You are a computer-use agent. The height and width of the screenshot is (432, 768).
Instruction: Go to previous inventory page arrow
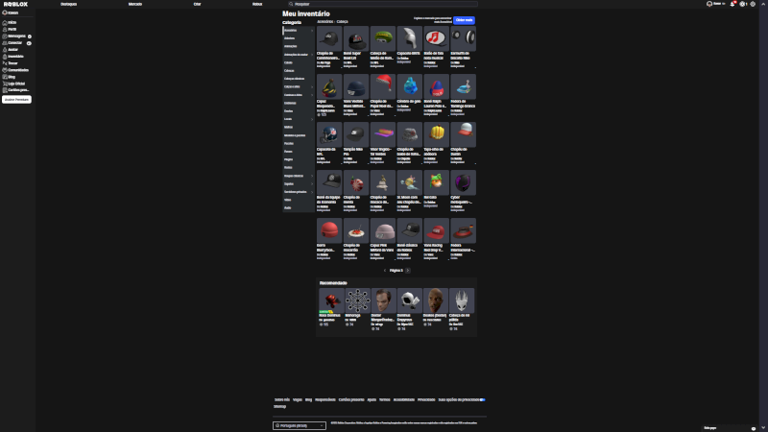(x=385, y=271)
